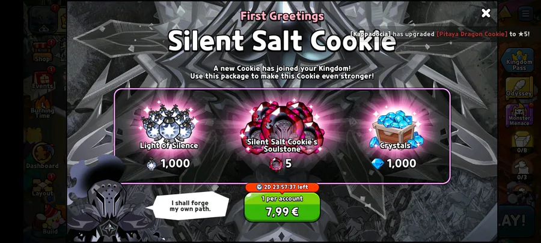Image resolution: width=541 pixels, height=243 pixels.
Task: Open the Events gift icon
Action: [43, 79]
